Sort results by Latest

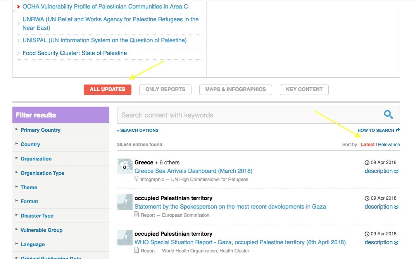367,144
